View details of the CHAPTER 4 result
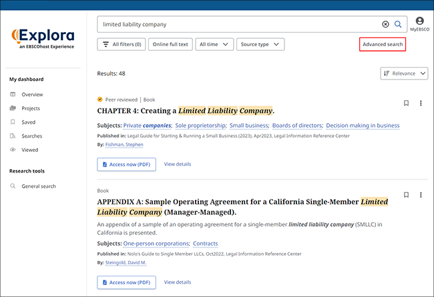Image resolution: width=434 pixels, height=297 pixels. (x=178, y=164)
